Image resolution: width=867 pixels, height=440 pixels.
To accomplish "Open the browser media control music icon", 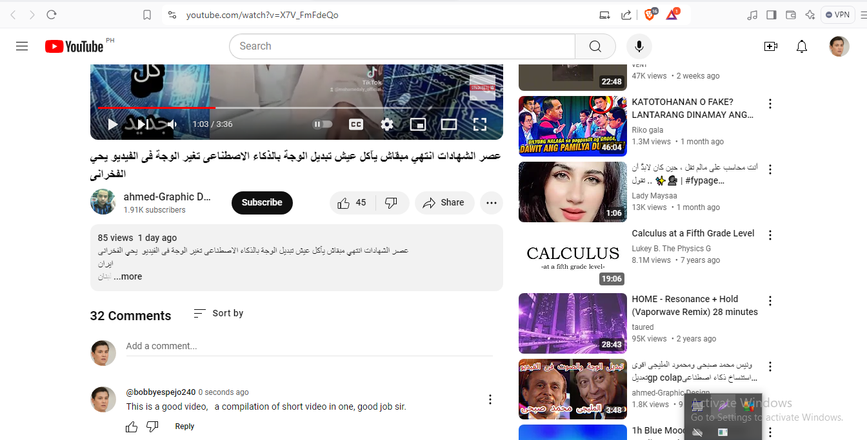I will [x=752, y=15].
